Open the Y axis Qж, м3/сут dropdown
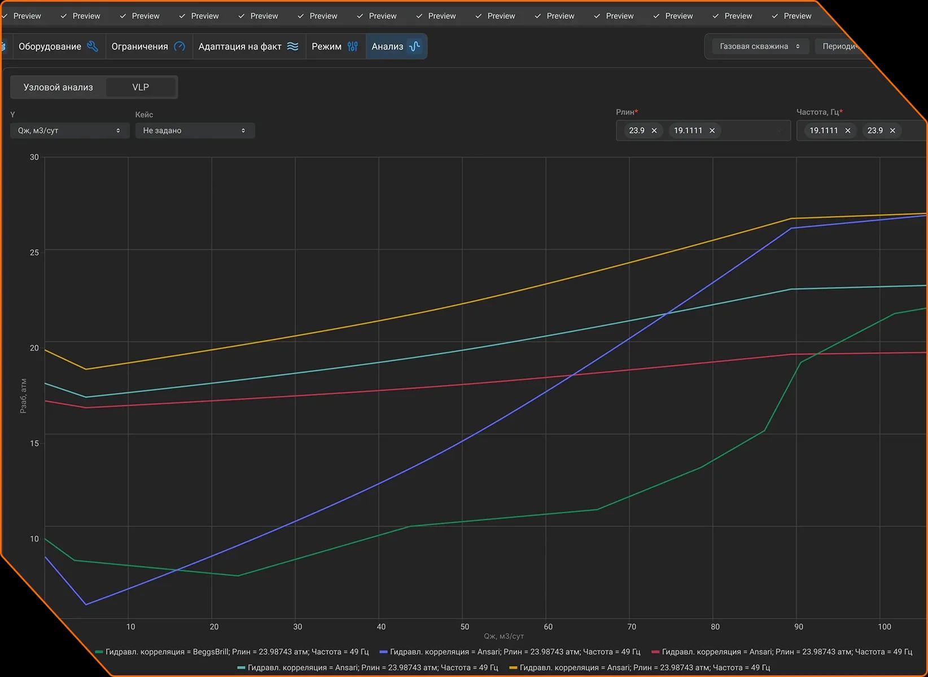 70,130
